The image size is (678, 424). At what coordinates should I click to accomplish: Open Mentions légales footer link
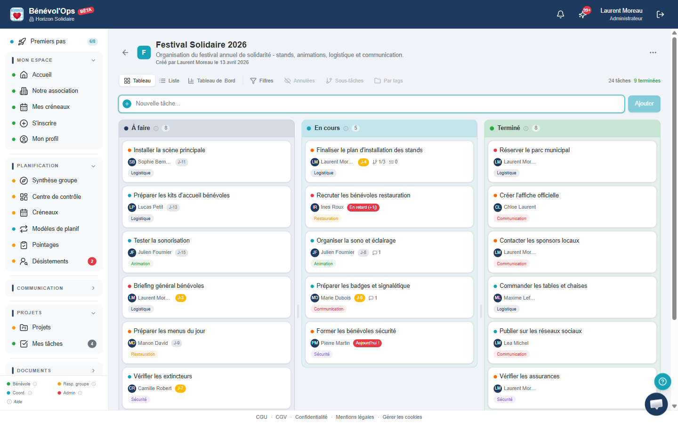click(x=355, y=417)
